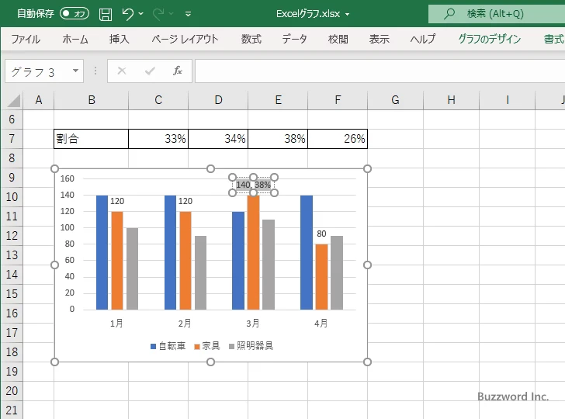Click the 自転車 legend entry
The image size is (565, 419).
tap(168, 346)
